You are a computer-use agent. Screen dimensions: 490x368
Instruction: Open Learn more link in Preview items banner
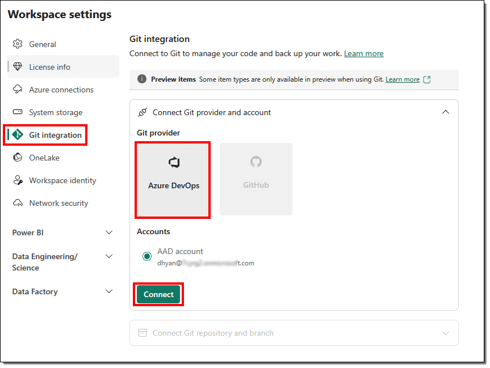402,79
